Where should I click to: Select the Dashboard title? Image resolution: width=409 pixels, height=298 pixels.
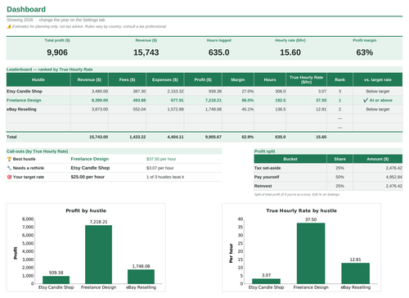click(x=26, y=9)
